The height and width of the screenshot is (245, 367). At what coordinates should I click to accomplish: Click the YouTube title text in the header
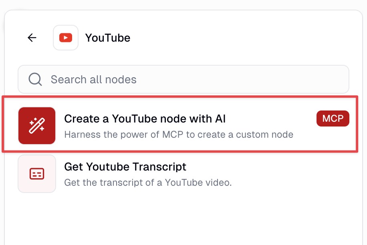click(107, 38)
